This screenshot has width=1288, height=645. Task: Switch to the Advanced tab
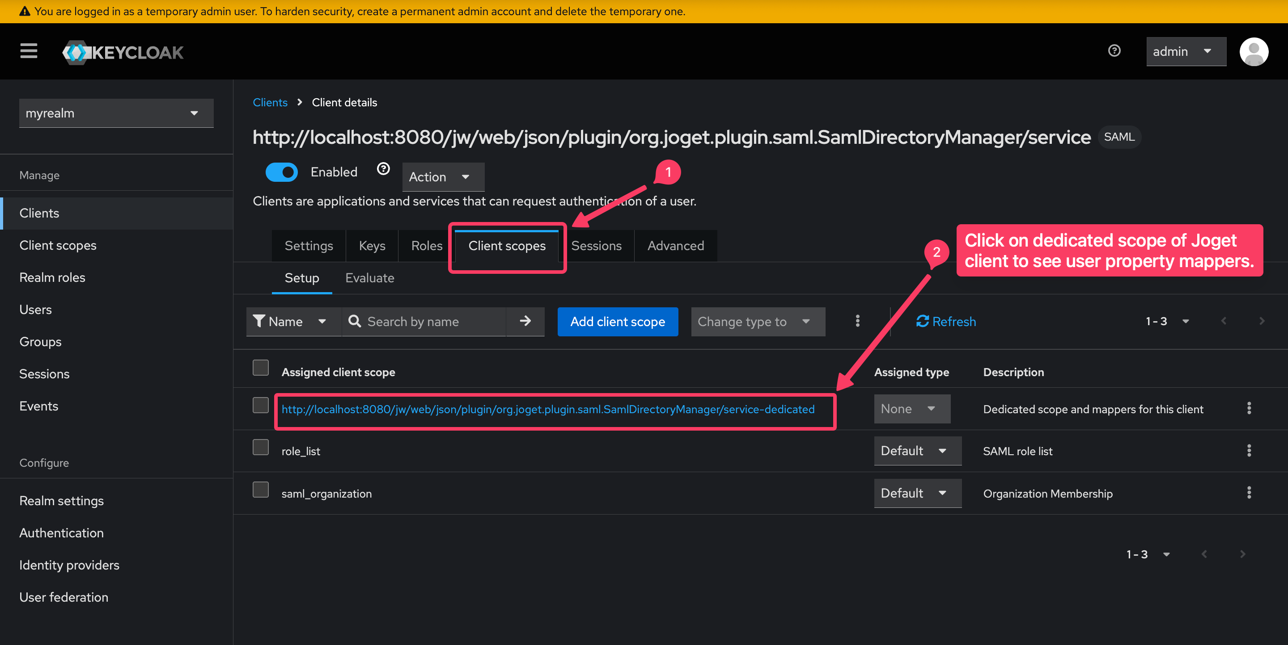675,246
